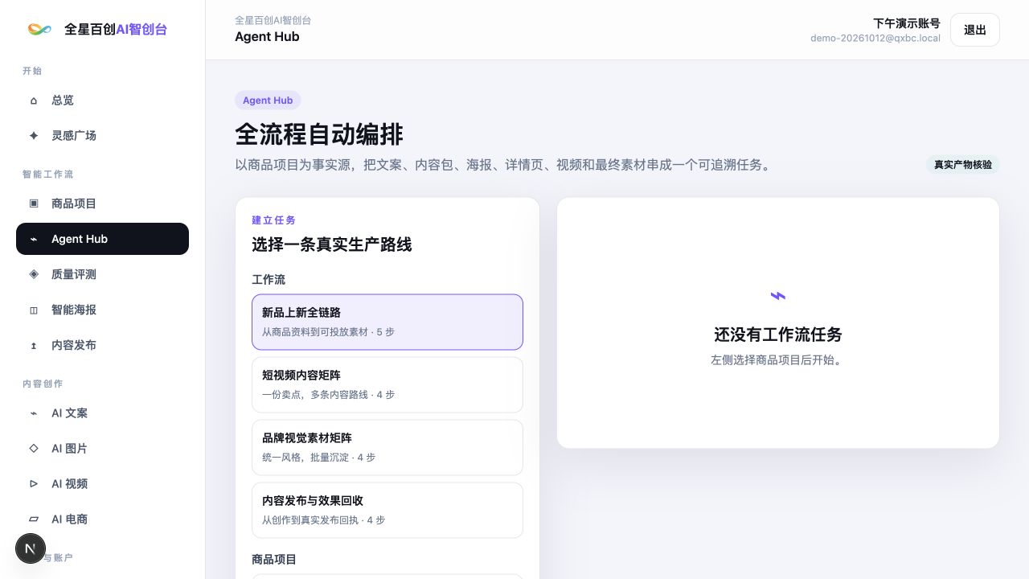Screen dimensions: 1029x579
Task: Click the home icon beside 总览
Action: (x=34, y=101)
